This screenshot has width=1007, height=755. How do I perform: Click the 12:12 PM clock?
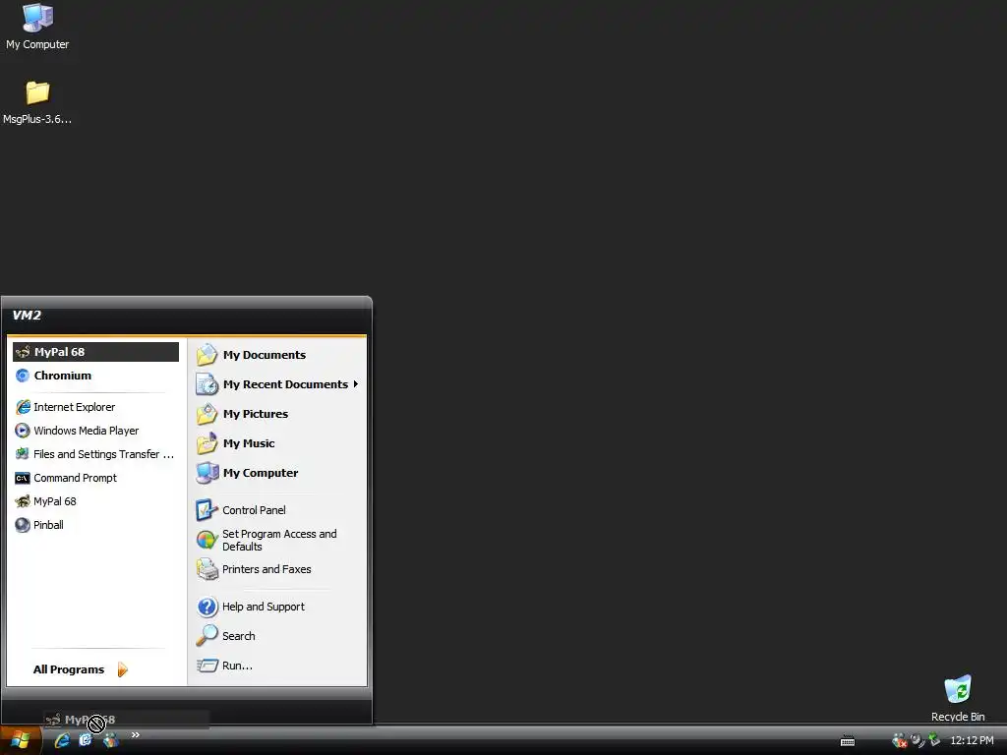pos(972,740)
